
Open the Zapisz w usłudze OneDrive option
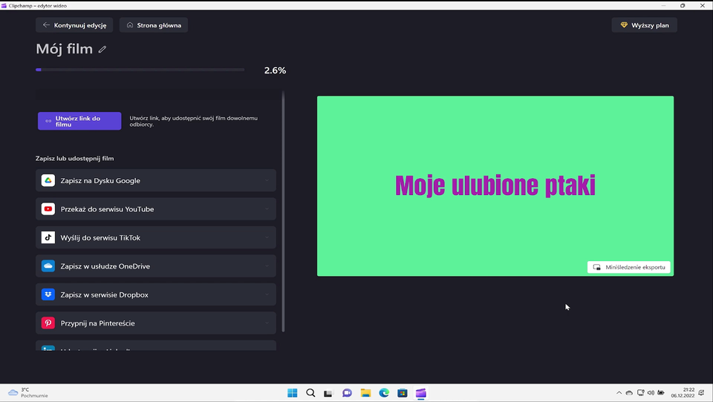click(156, 266)
